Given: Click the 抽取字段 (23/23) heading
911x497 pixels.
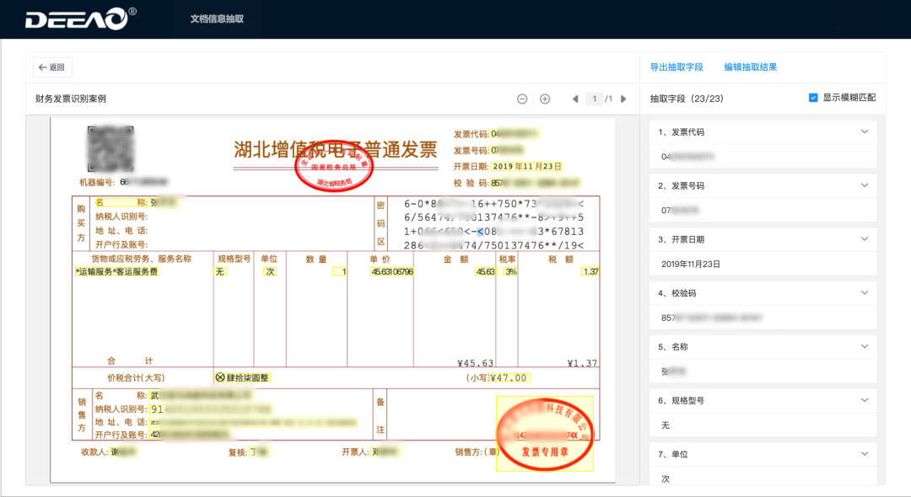Looking at the screenshot, I should 687,99.
